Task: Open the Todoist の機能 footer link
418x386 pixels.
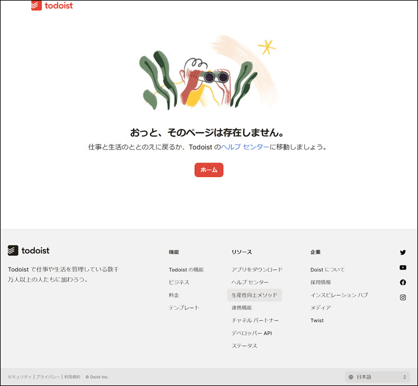Action: [x=186, y=269]
